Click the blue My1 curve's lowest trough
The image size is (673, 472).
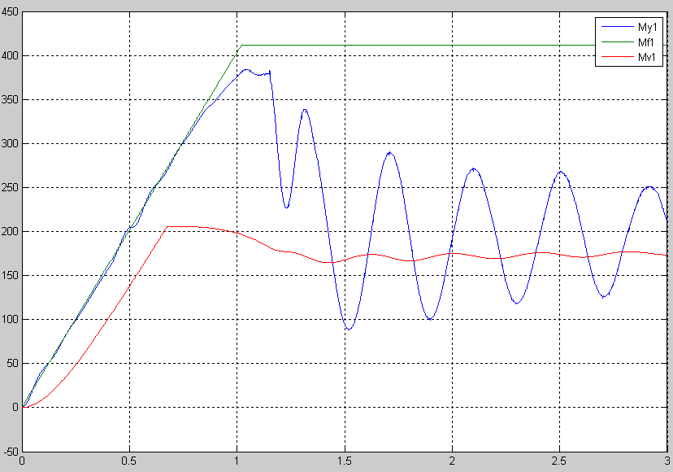click(x=349, y=329)
